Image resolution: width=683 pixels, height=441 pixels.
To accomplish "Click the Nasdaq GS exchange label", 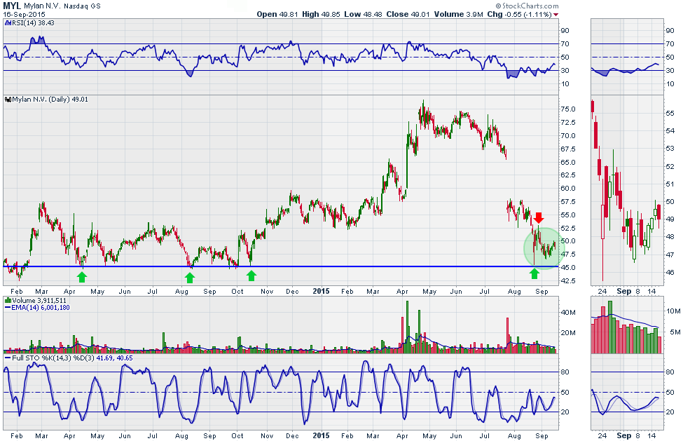I will coord(83,6).
